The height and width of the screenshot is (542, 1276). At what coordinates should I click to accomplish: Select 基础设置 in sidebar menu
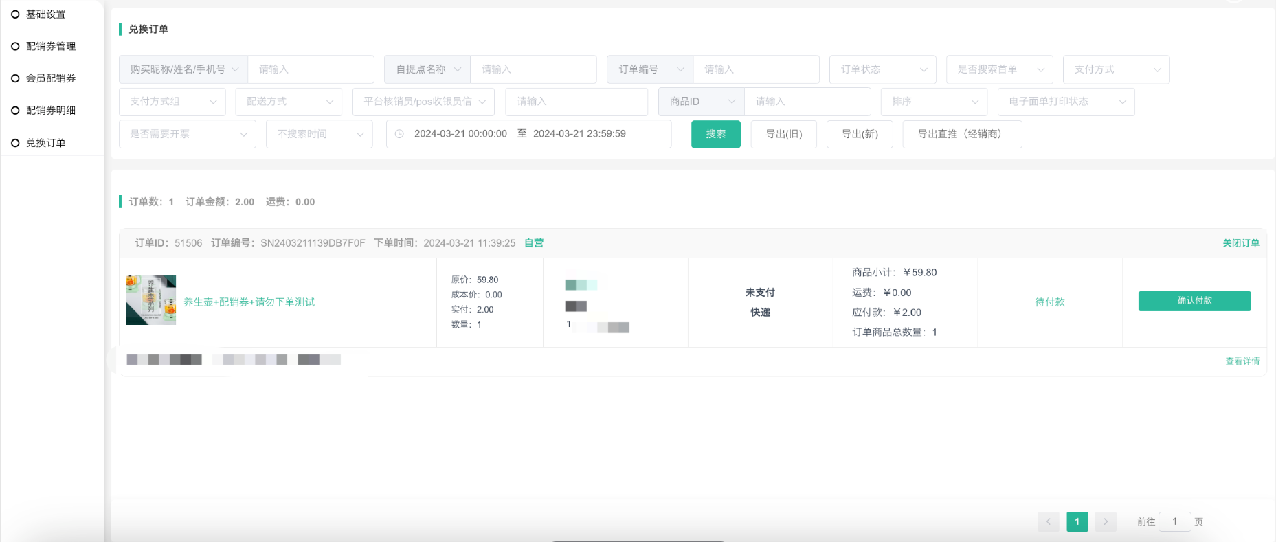[x=45, y=14]
